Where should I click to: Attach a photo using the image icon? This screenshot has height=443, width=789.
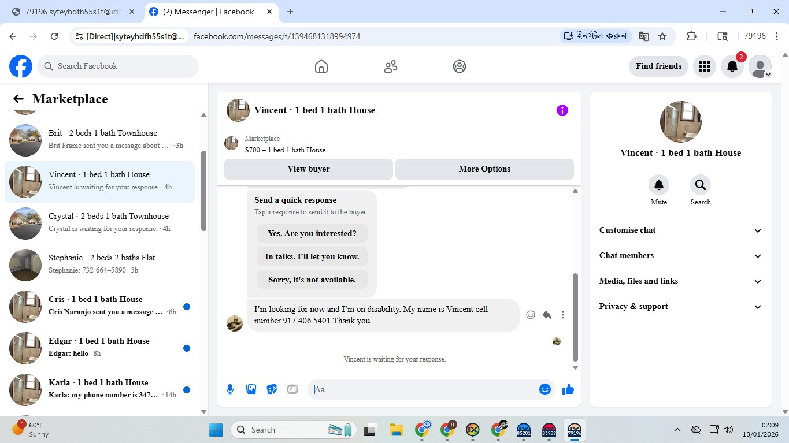point(251,389)
